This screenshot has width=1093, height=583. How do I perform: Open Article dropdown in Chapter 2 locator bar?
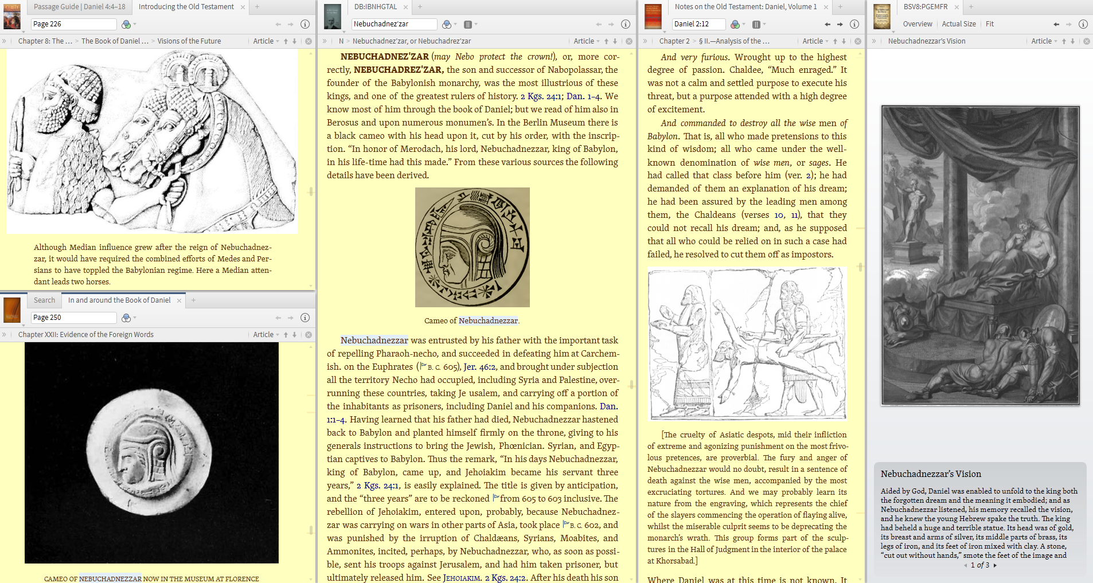click(815, 41)
